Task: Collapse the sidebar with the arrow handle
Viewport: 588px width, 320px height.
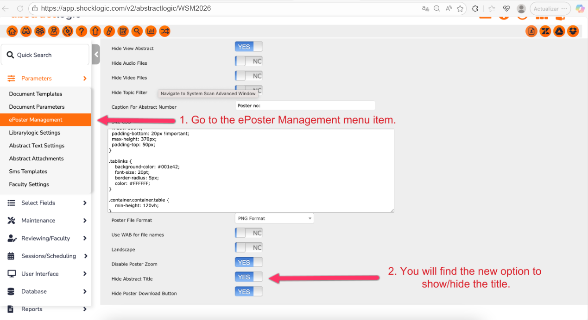Action: 96,55
